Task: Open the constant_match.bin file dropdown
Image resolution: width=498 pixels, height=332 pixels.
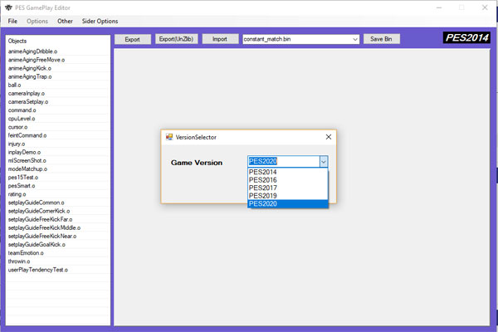Action: click(355, 39)
